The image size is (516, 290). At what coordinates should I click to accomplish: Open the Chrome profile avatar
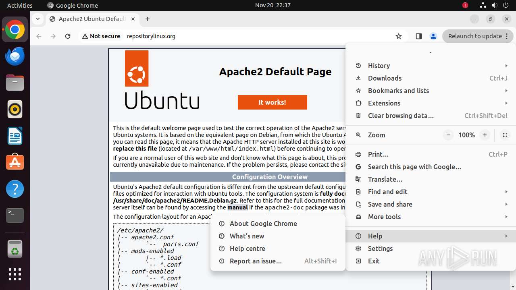coord(433,36)
